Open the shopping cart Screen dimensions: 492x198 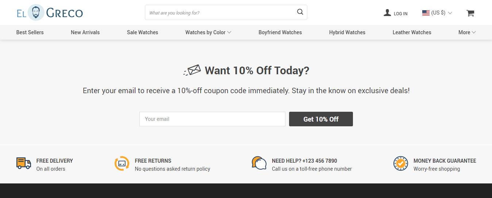click(470, 13)
